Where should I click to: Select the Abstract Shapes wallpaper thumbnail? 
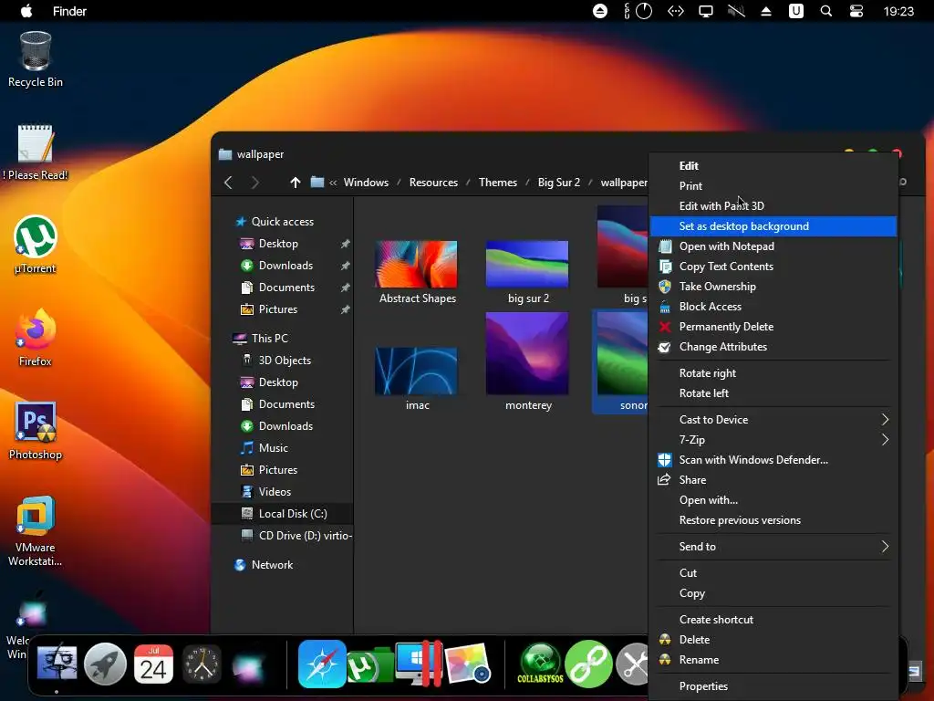pos(417,273)
